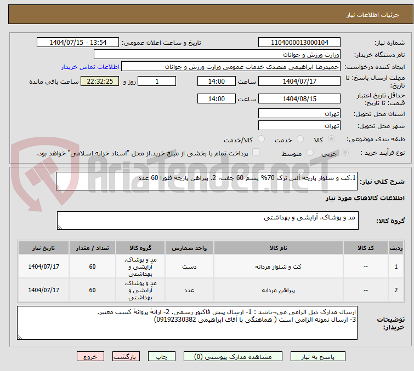The height and width of the screenshot is (371, 414).
Task: Click the 'بازگشت' back button
Action: [x=126, y=357]
